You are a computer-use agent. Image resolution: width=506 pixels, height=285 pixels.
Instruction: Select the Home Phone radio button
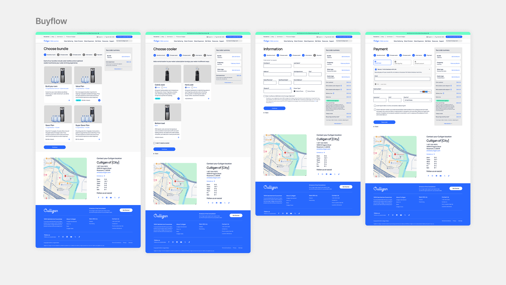coord(306,91)
